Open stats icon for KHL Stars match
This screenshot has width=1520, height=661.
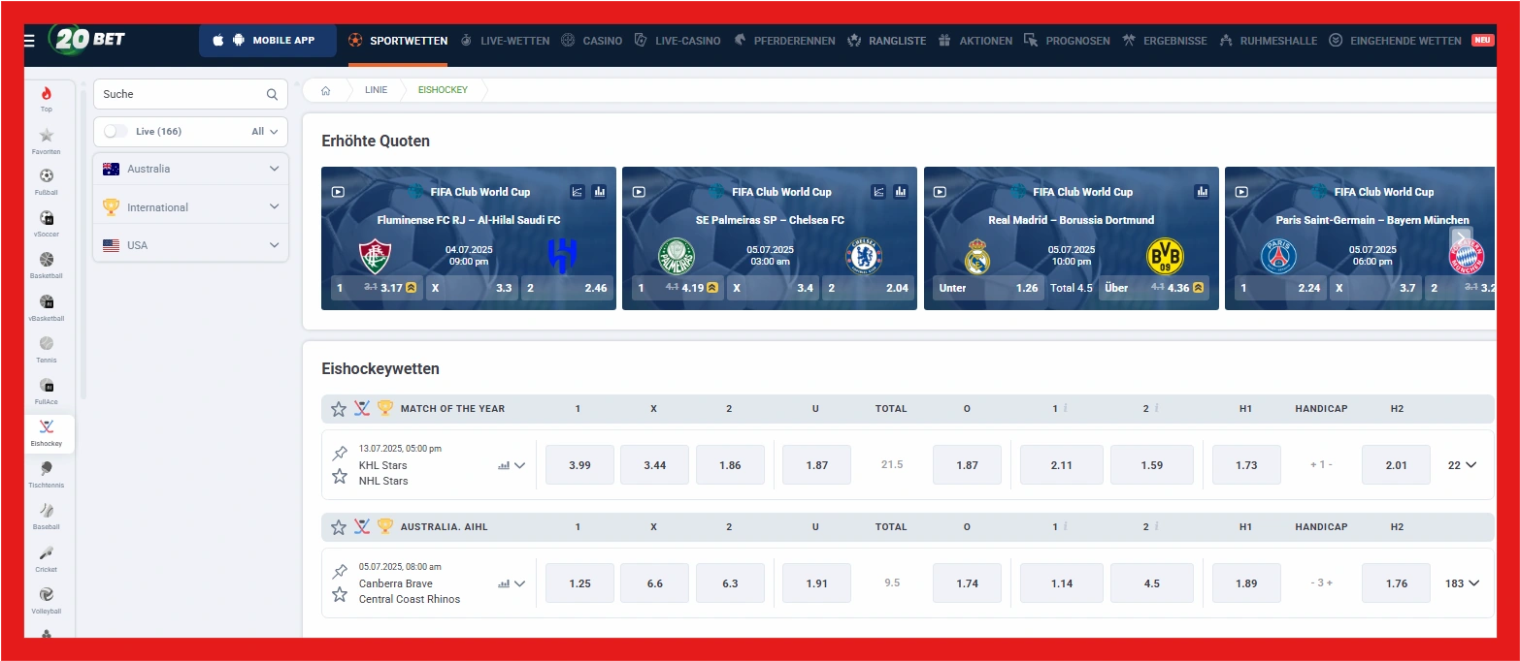coord(504,465)
